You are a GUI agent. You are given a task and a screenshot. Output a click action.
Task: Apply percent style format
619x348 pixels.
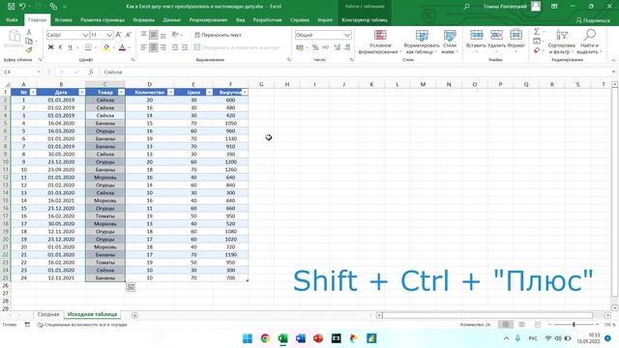[x=315, y=47]
